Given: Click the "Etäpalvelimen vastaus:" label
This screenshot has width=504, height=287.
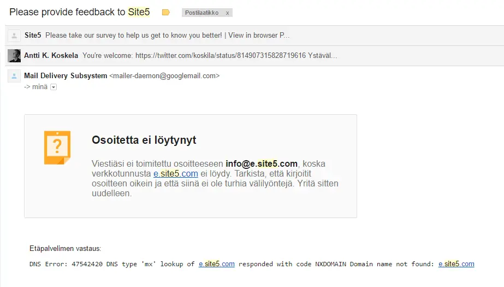Looking at the screenshot, I should pos(65,249).
